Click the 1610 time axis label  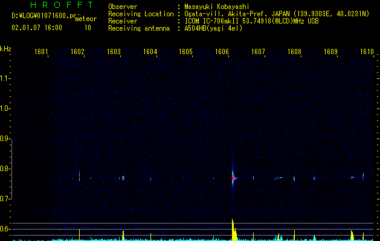tap(367, 52)
